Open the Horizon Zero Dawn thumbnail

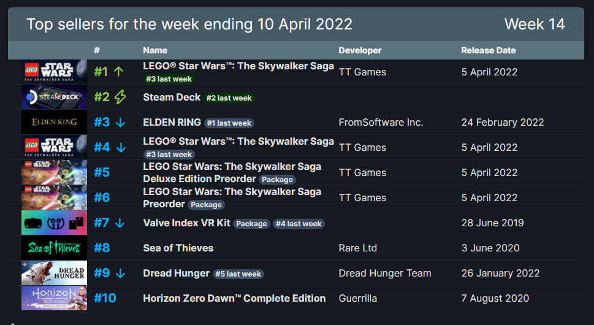tap(54, 298)
